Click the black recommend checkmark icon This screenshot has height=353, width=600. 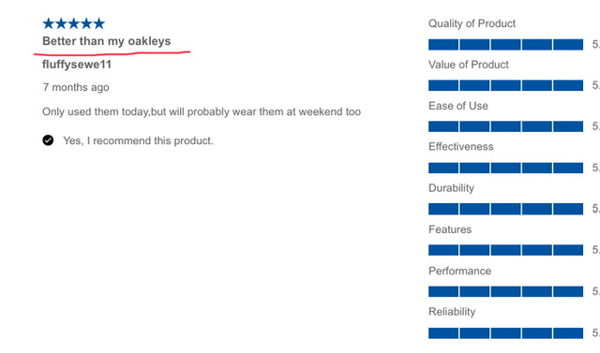pyautogui.click(x=48, y=140)
